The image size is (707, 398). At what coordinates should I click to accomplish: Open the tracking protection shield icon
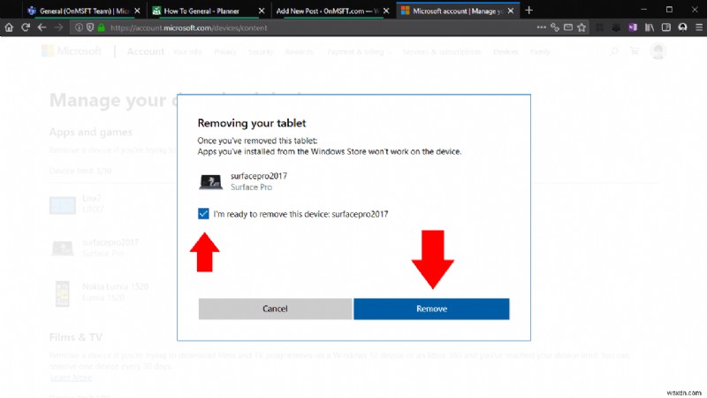click(x=90, y=27)
